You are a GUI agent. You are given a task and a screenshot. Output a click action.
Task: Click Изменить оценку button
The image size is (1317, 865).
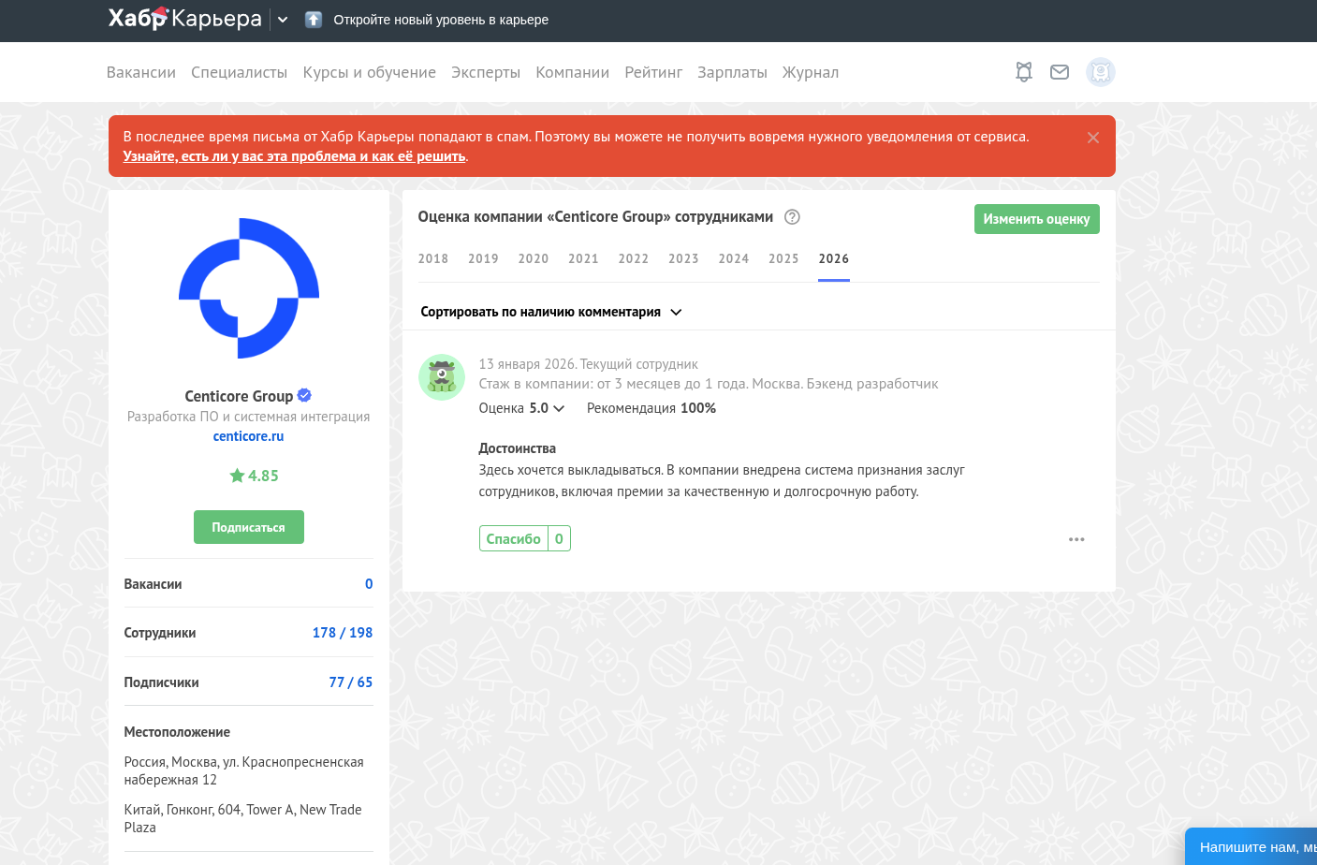tap(1036, 219)
